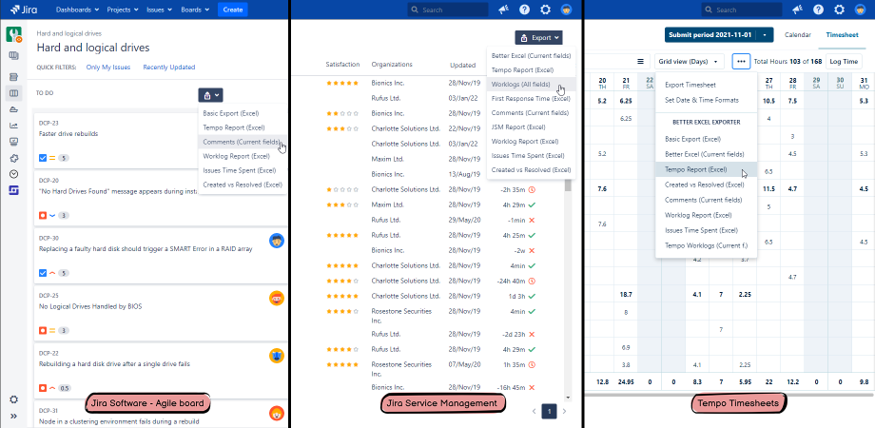
Task: Click the assignee avatar on card DCP-31
Action: click(276, 414)
